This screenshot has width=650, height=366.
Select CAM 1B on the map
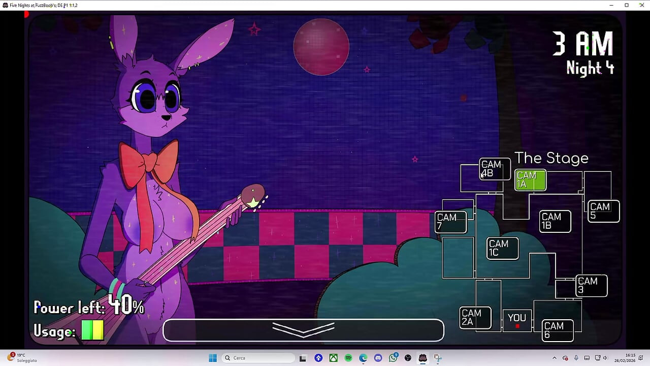pyautogui.click(x=555, y=222)
